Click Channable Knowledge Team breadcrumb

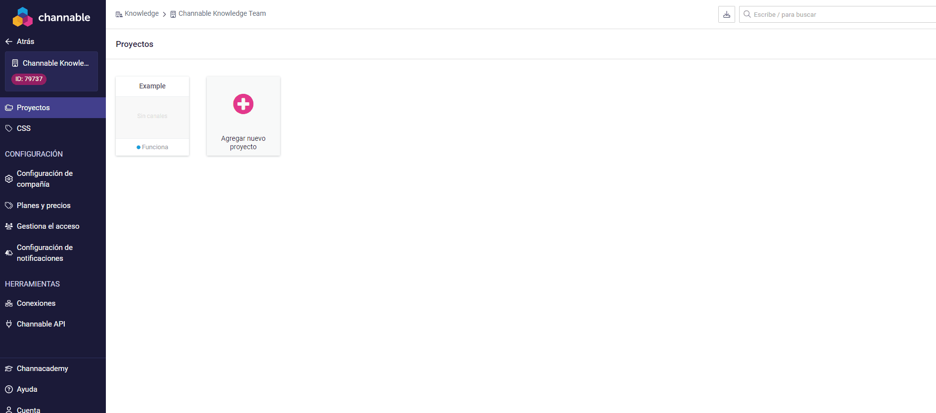point(222,14)
